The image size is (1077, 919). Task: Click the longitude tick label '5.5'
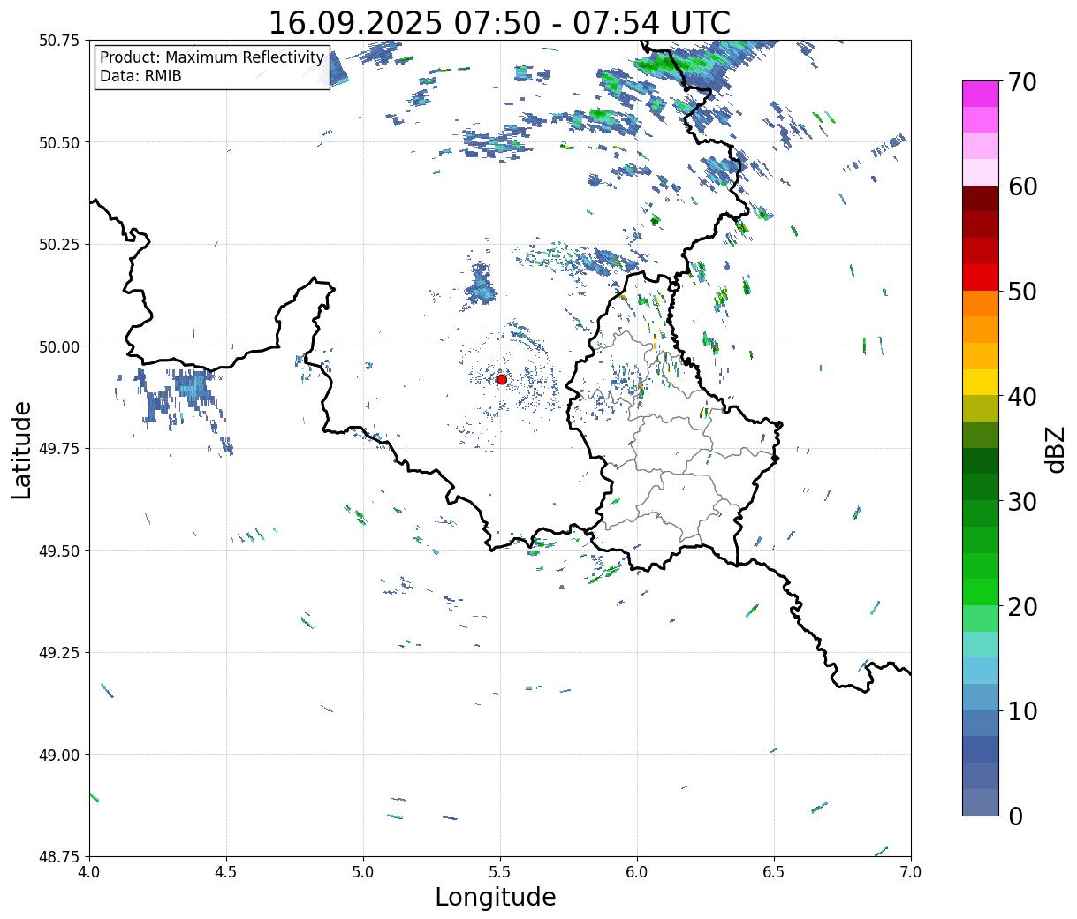coord(500,872)
